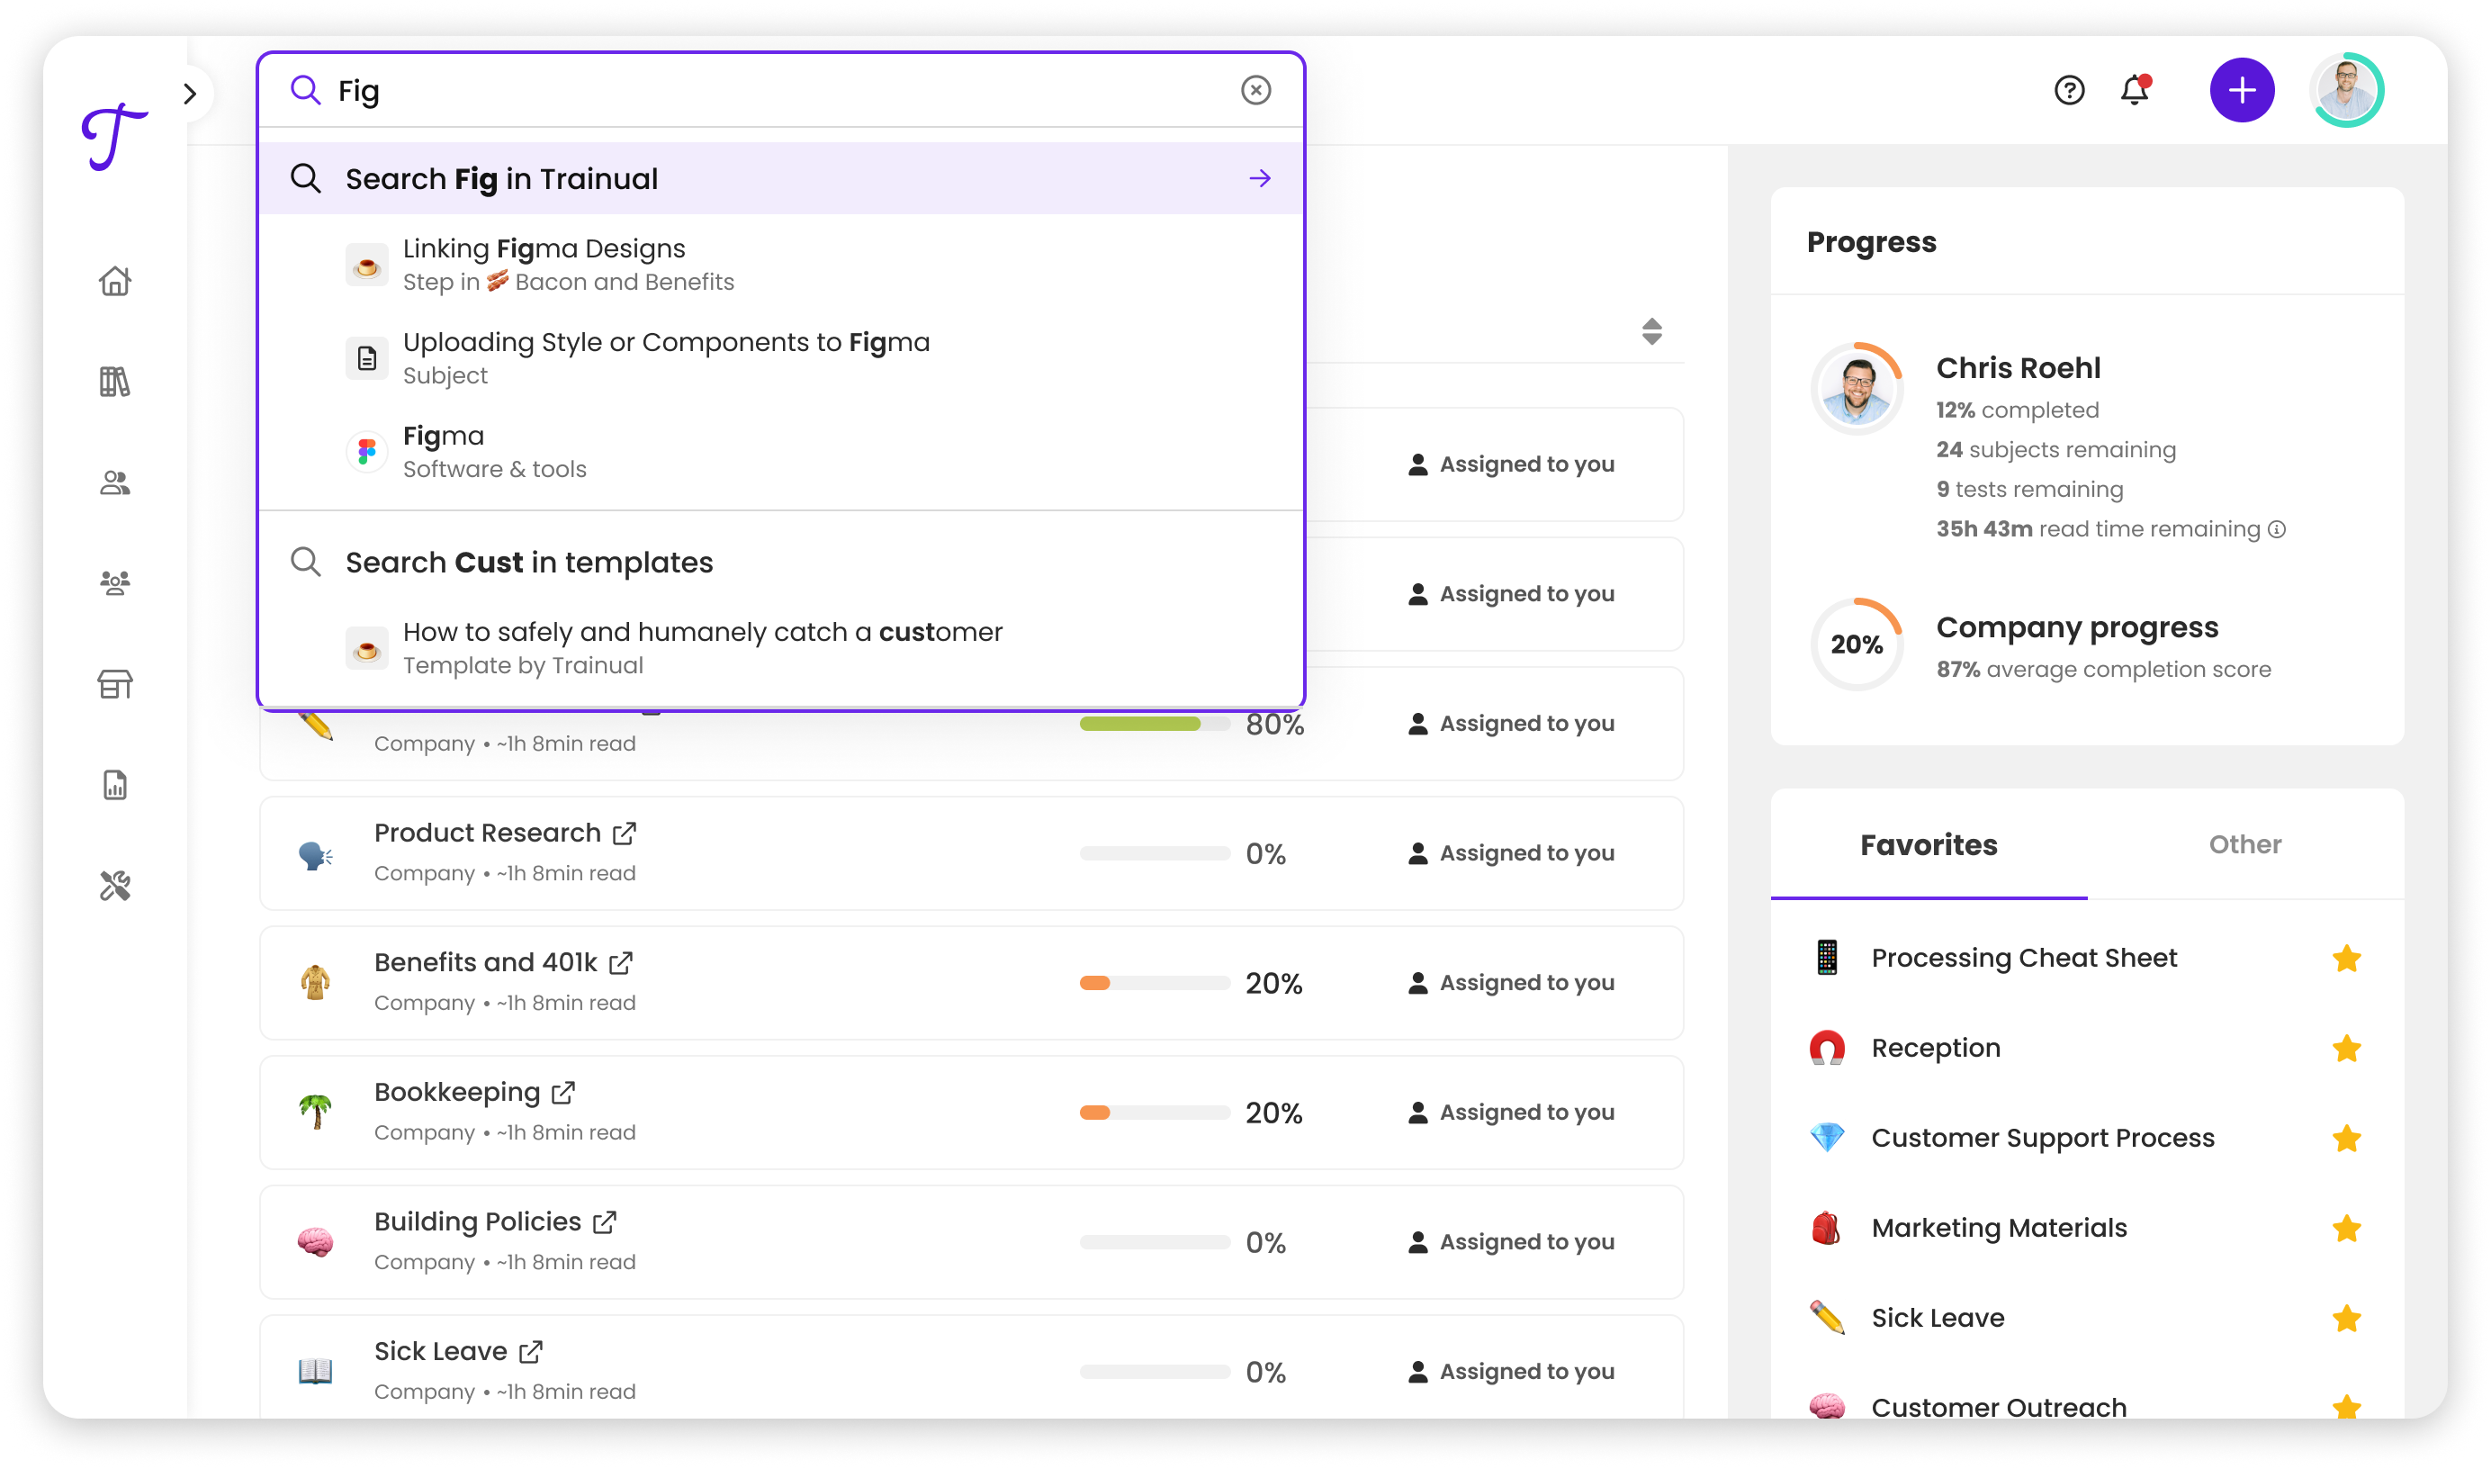Click the notifications bell icon

[x=2135, y=90]
